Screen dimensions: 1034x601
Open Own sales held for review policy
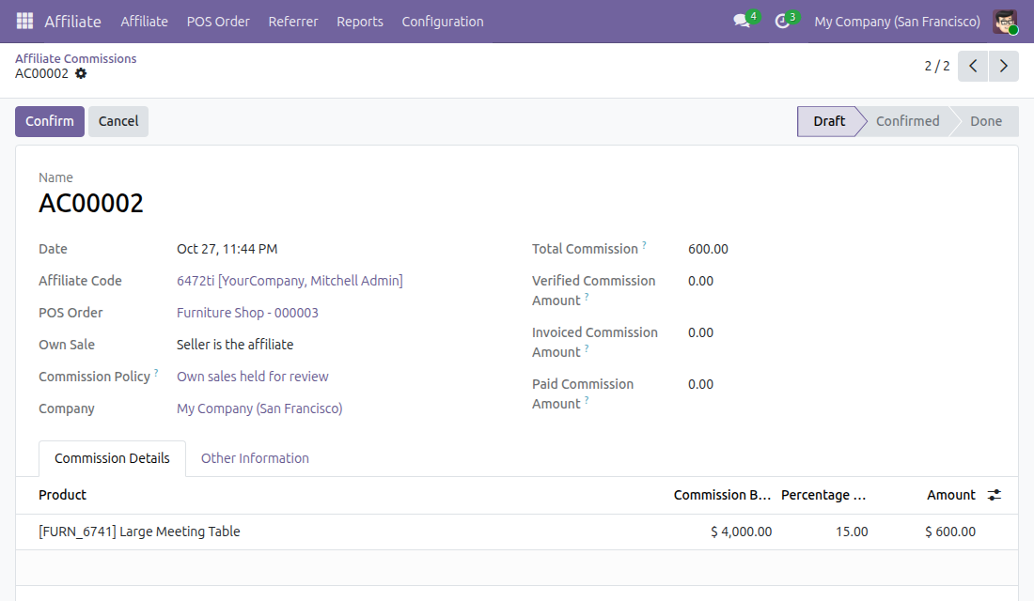(x=253, y=377)
